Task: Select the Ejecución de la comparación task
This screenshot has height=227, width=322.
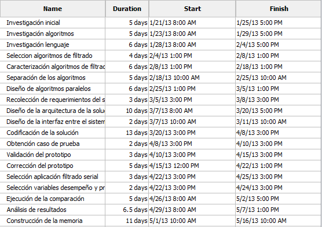Action: (45, 199)
